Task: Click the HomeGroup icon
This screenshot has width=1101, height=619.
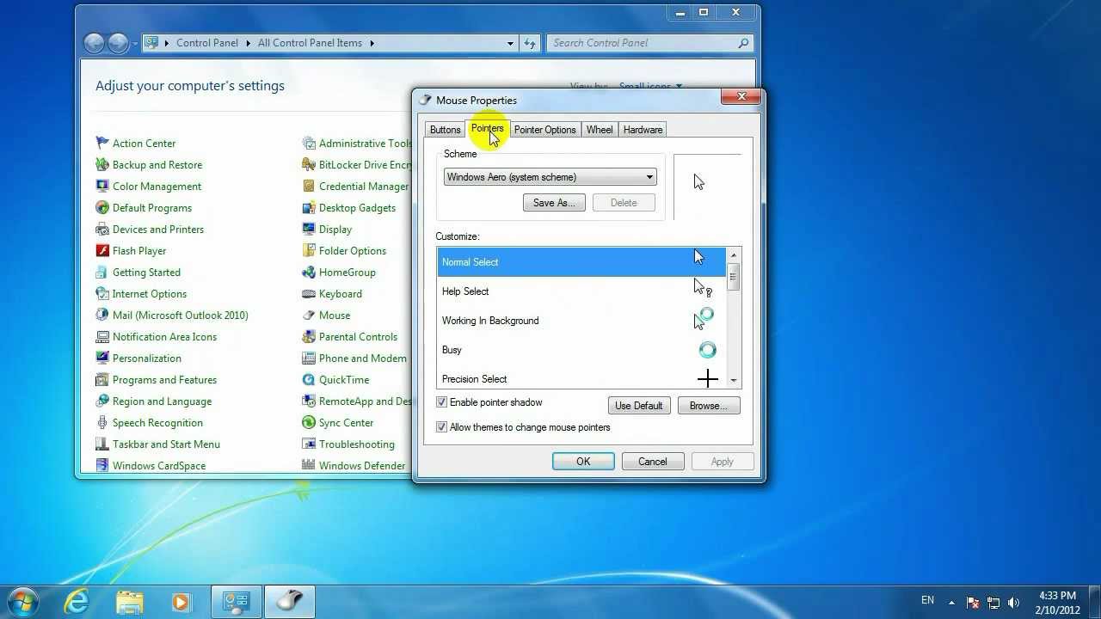Action: pos(309,273)
